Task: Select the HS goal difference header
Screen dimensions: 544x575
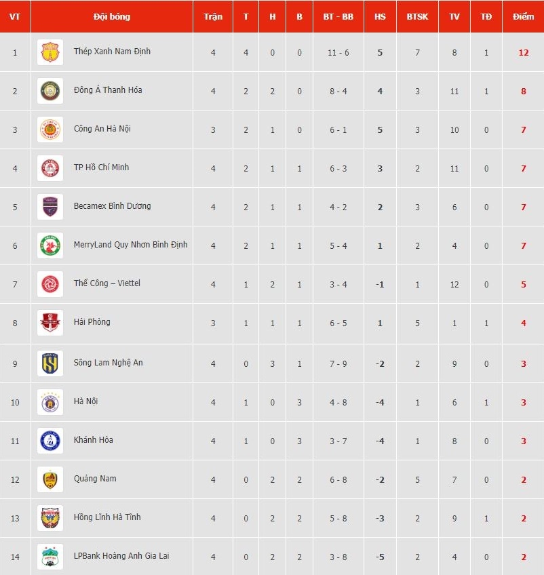Action: point(380,16)
